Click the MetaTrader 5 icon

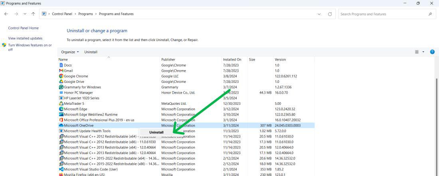[x=61, y=104]
